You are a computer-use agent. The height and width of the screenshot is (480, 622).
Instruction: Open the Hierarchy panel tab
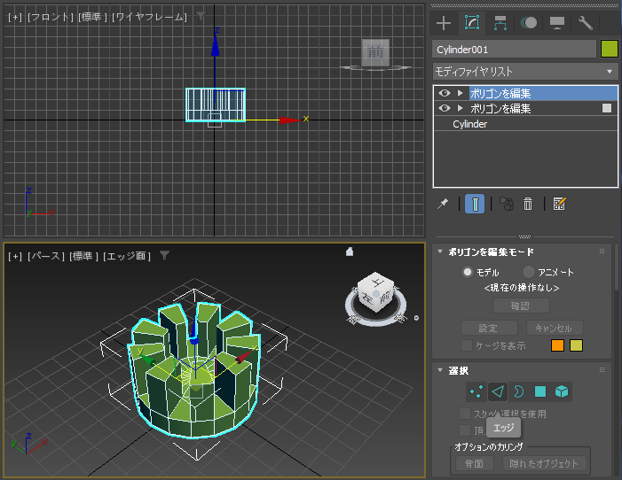click(x=500, y=23)
